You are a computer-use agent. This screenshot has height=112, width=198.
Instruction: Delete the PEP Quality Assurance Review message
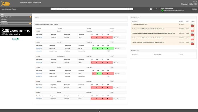tap(192, 35)
